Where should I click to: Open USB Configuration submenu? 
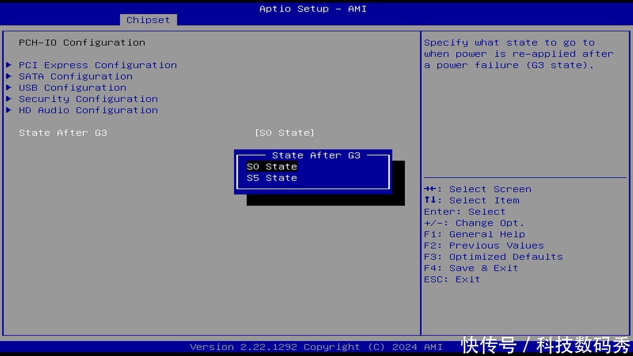pyautogui.click(x=72, y=88)
